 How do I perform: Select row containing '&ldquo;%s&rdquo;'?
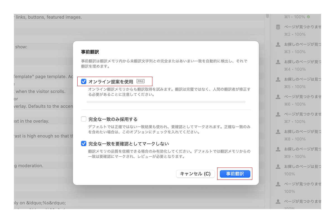tap(139, 203)
